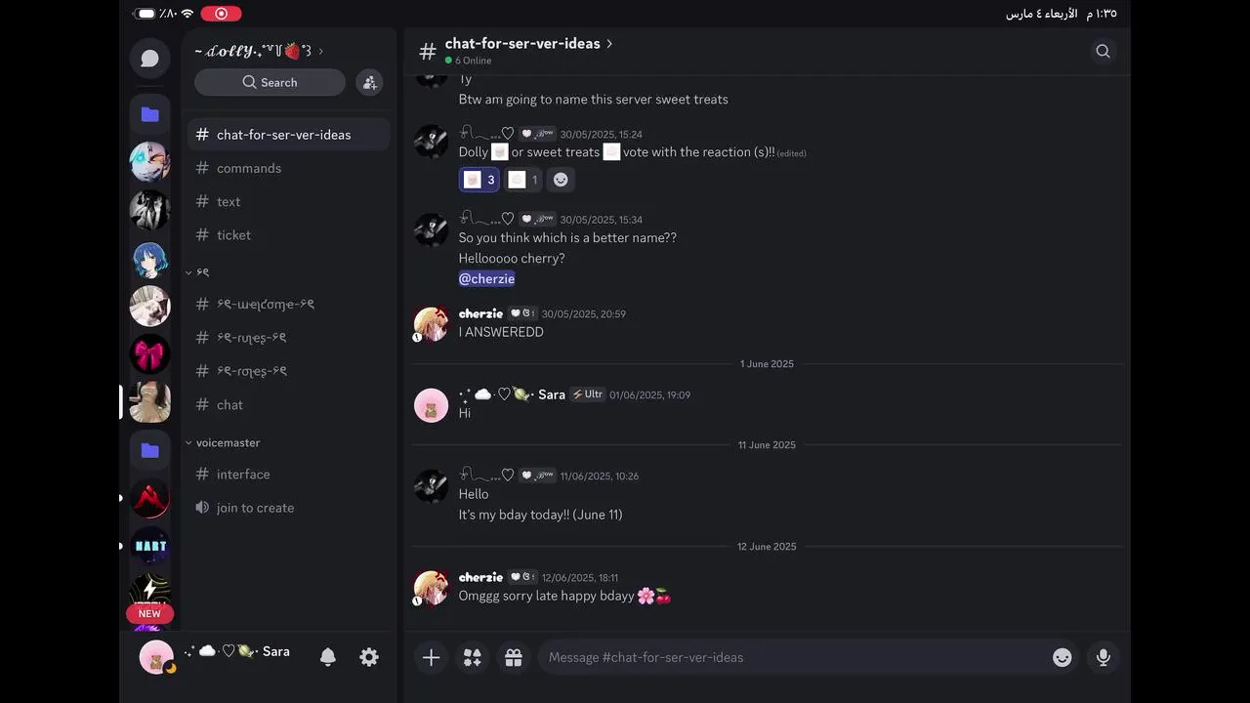
Task: Click the @cherzie mention
Action: [486, 278]
